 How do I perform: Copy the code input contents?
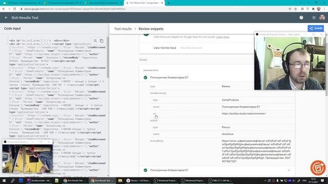pyautogui.click(x=101, y=41)
